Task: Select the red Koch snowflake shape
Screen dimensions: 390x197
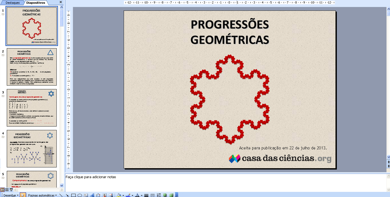Action: point(230,99)
